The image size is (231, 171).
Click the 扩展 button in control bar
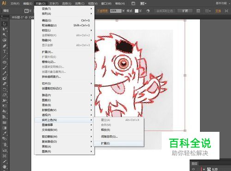tap(185, 11)
